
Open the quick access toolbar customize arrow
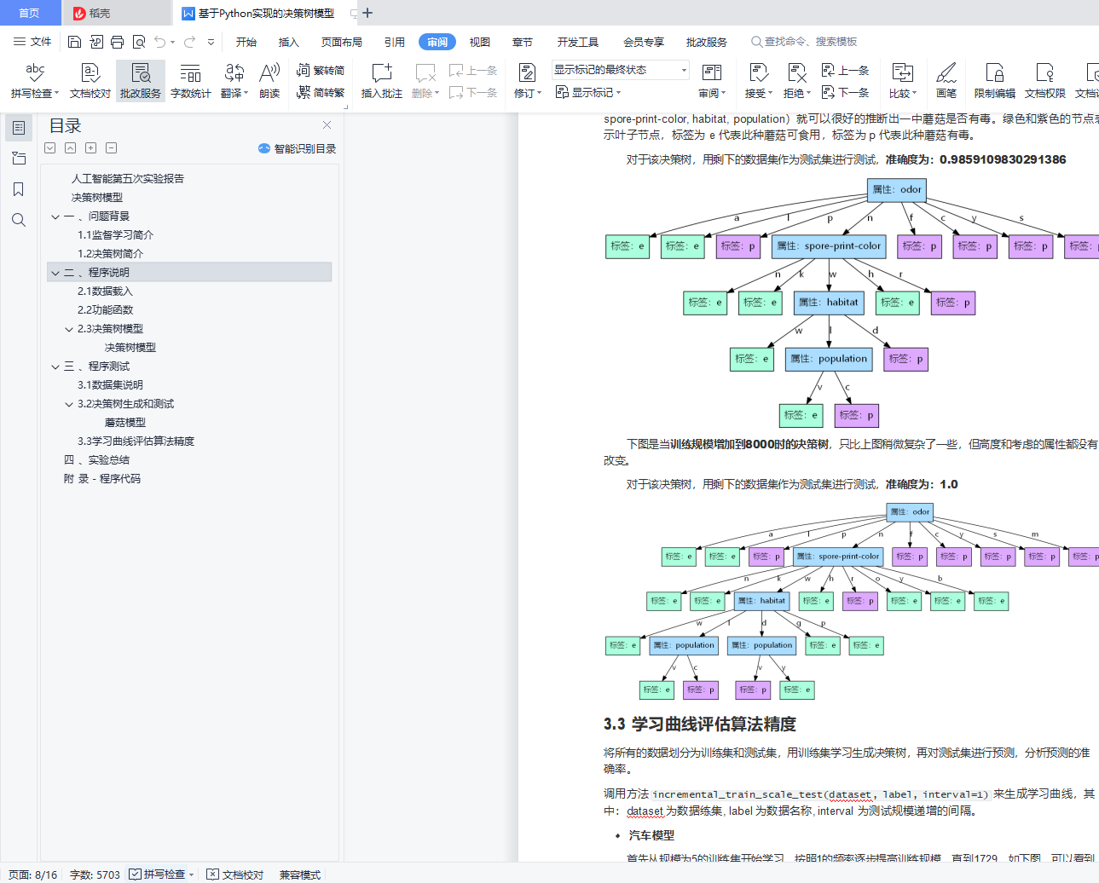point(211,42)
